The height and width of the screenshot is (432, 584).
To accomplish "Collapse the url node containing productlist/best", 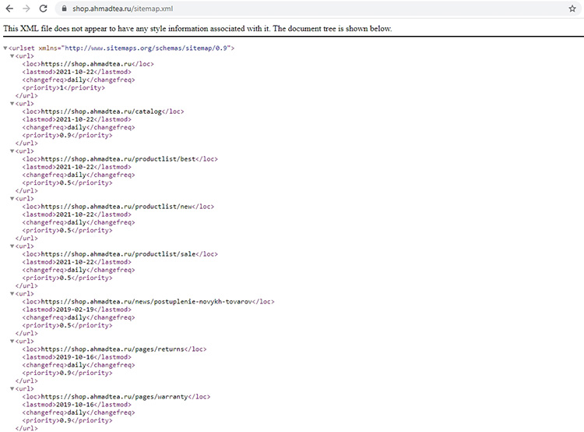I will coord(12,151).
